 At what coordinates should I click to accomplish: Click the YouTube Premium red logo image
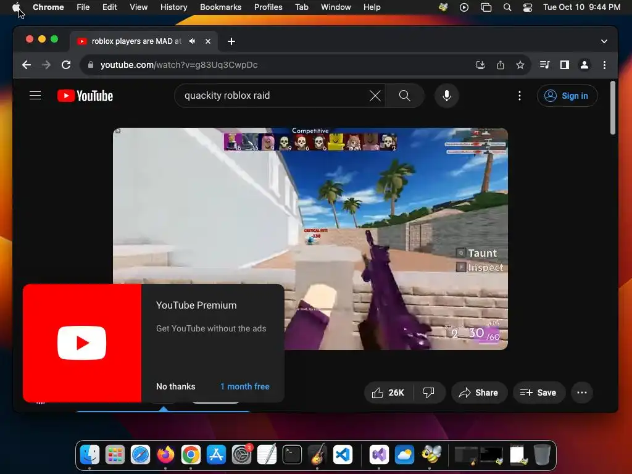point(82,343)
